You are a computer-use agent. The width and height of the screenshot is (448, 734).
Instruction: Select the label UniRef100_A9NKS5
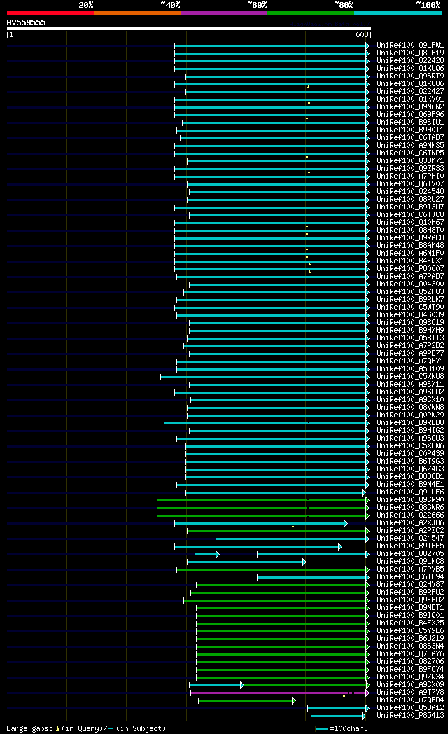410,145
